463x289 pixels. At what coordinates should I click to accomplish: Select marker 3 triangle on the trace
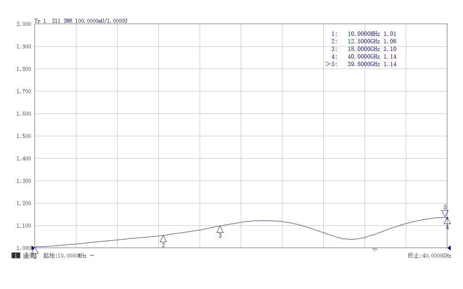click(x=220, y=229)
